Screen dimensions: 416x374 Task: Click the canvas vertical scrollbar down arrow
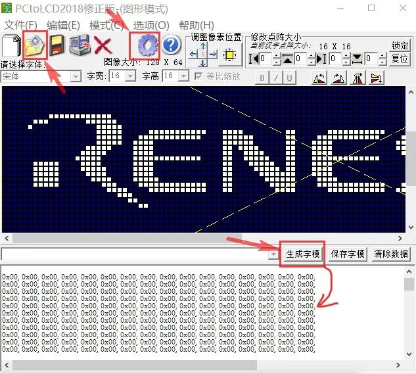pyautogui.click(x=411, y=227)
